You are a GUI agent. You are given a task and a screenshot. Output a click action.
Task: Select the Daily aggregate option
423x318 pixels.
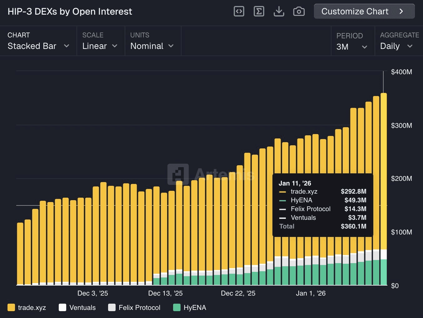(x=396, y=46)
